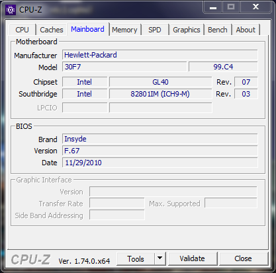Switch to the CPU tab
Viewport: 276px width, 273px height.
point(22,30)
